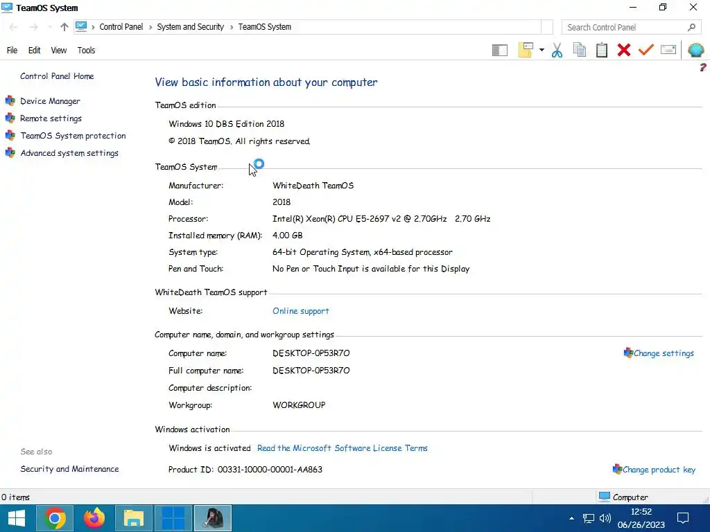Click the System protection shield icon

(10, 135)
